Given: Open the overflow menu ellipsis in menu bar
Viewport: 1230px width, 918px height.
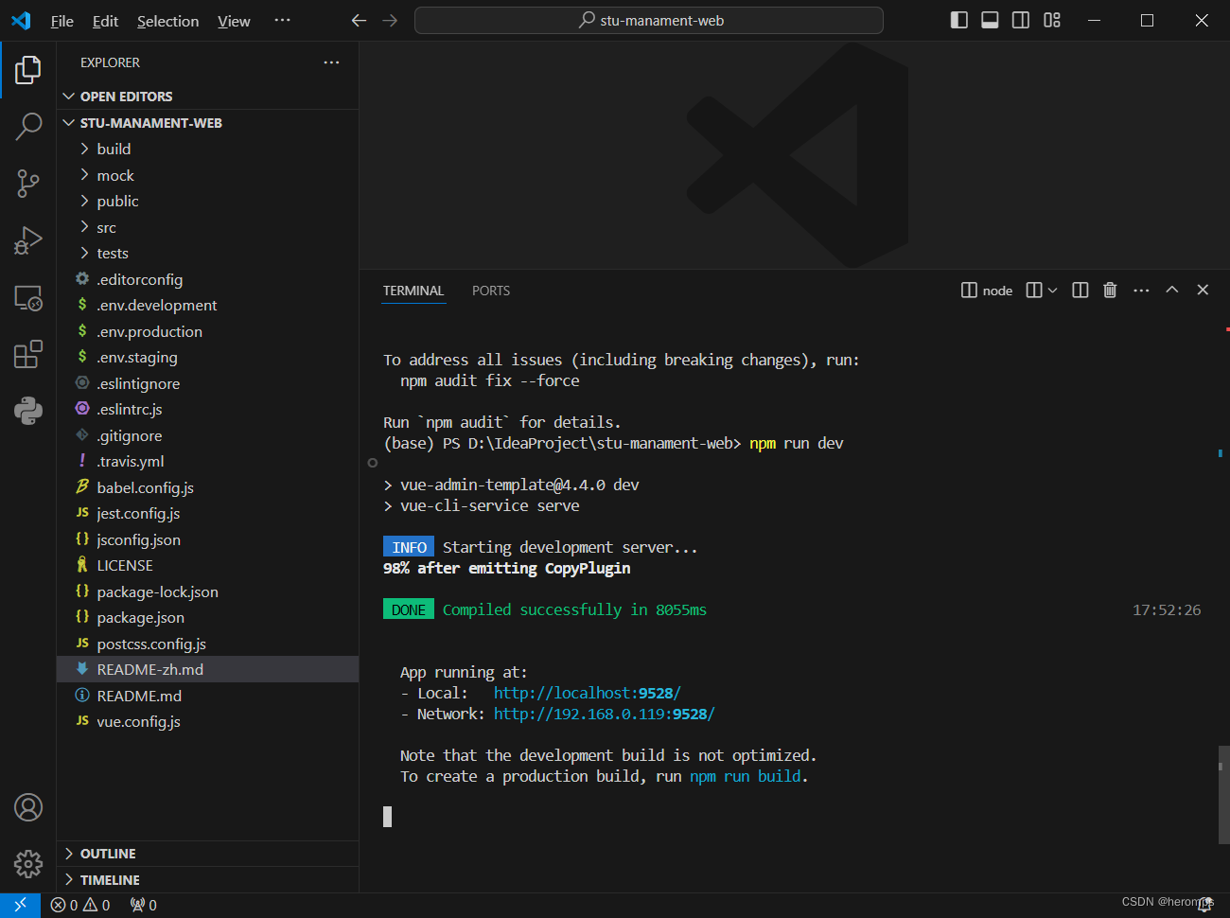Looking at the screenshot, I should [x=282, y=20].
